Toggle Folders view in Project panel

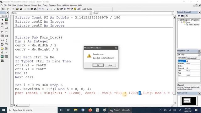(x=187, y=16)
